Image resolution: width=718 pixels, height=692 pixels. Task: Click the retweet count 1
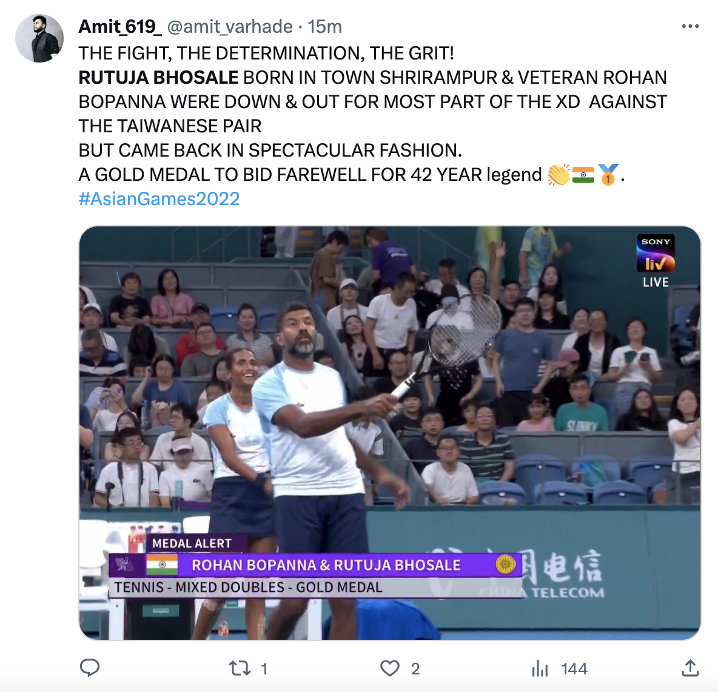(x=264, y=668)
